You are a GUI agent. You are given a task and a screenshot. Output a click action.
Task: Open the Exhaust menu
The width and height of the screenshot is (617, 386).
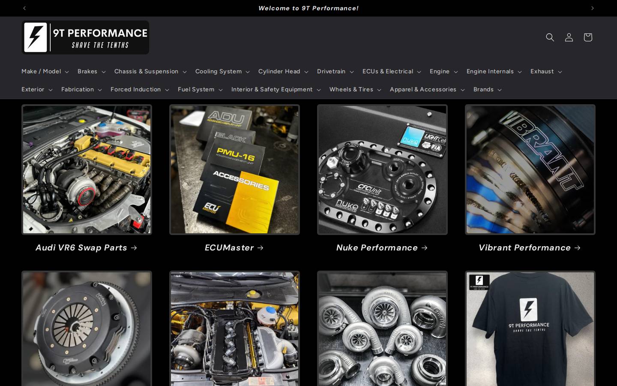coord(546,72)
